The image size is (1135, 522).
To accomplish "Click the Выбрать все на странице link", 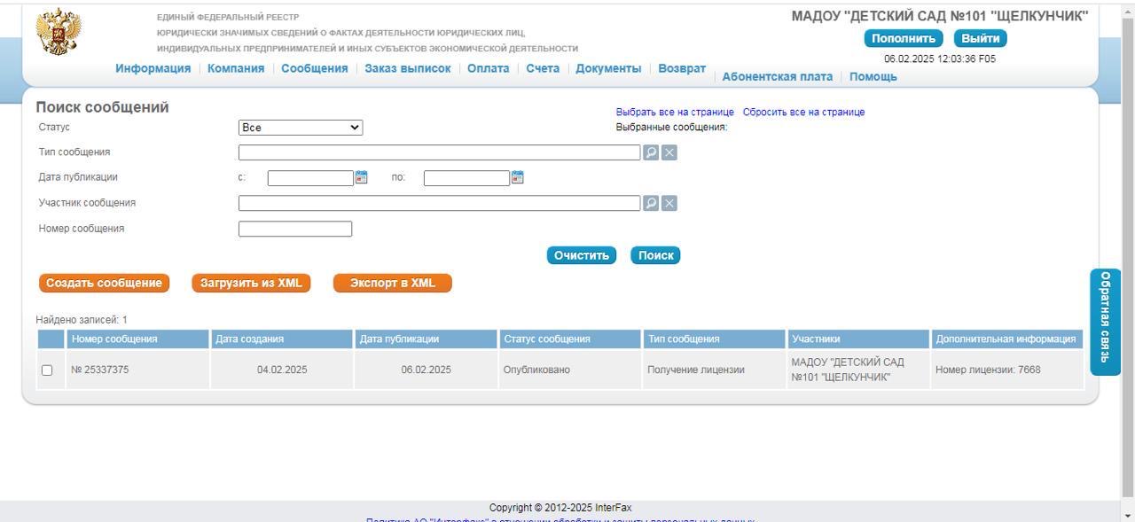I will tap(674, 113).
